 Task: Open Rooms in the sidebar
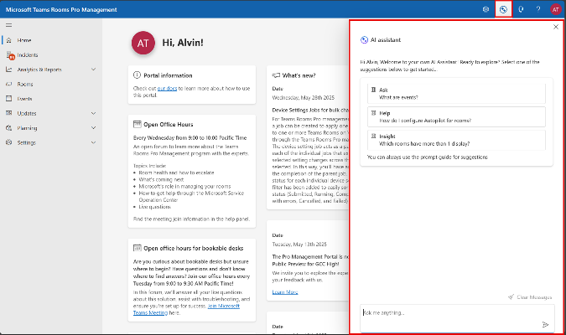tap(25, 85)
